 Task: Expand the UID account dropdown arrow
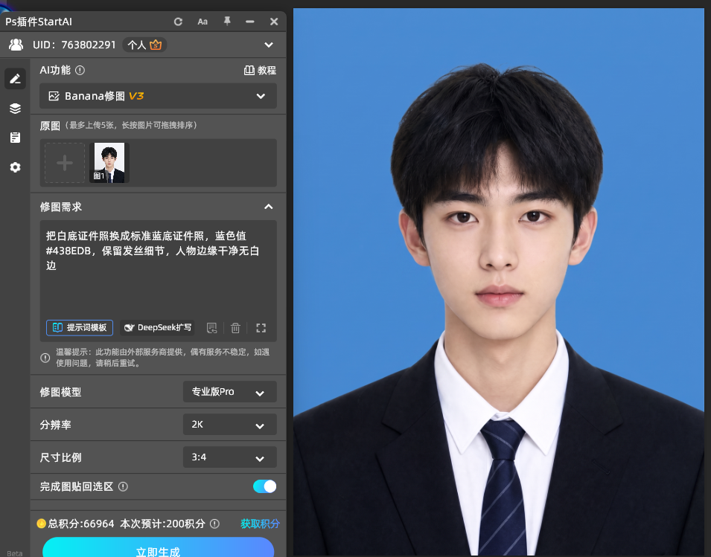269,45
